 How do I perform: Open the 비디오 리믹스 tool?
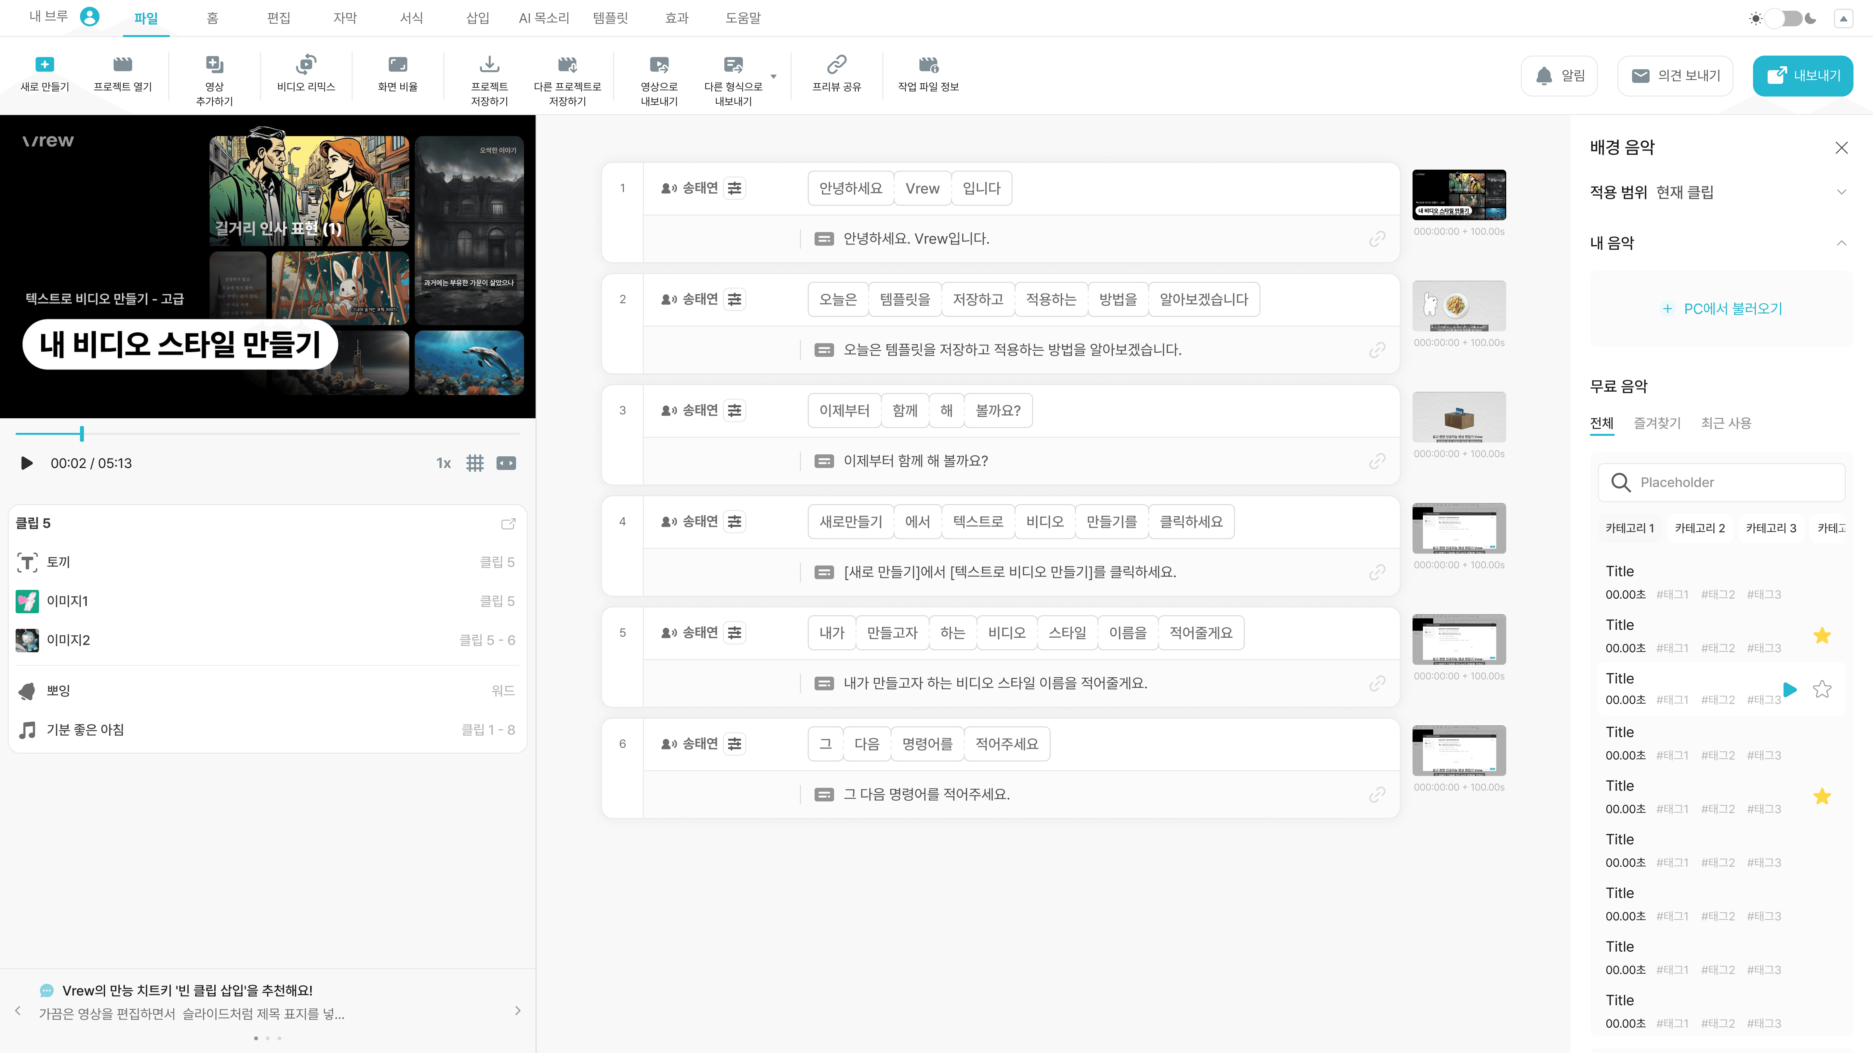305,65
